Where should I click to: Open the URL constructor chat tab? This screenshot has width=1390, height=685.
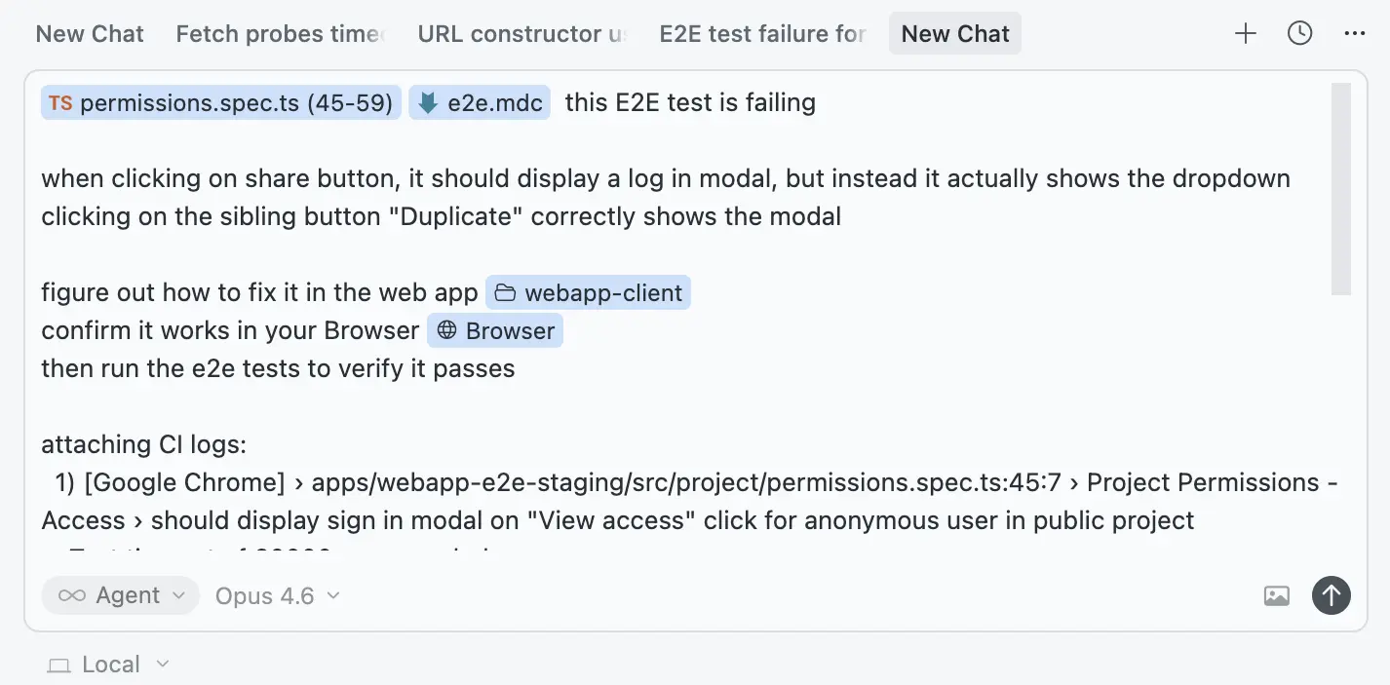524,32
